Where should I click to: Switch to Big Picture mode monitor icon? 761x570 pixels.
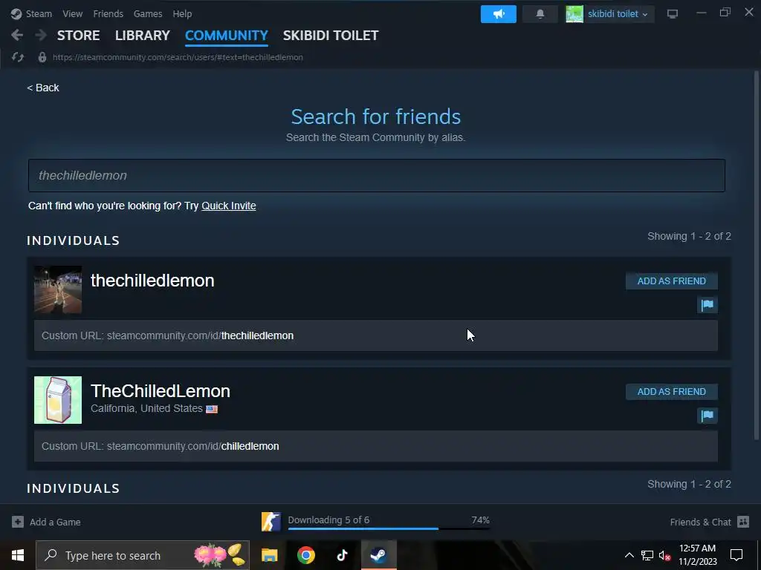point(672,14)
